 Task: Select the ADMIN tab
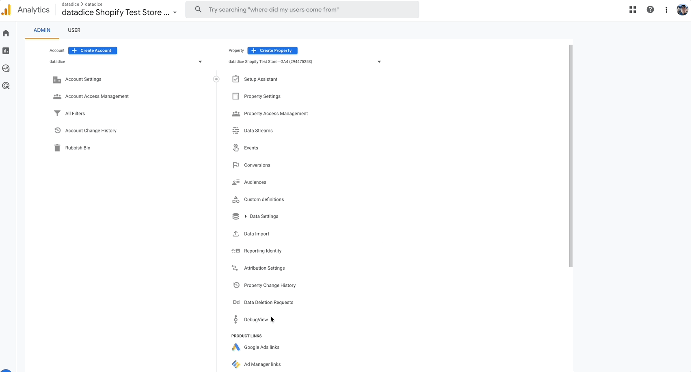click(42, 30)
